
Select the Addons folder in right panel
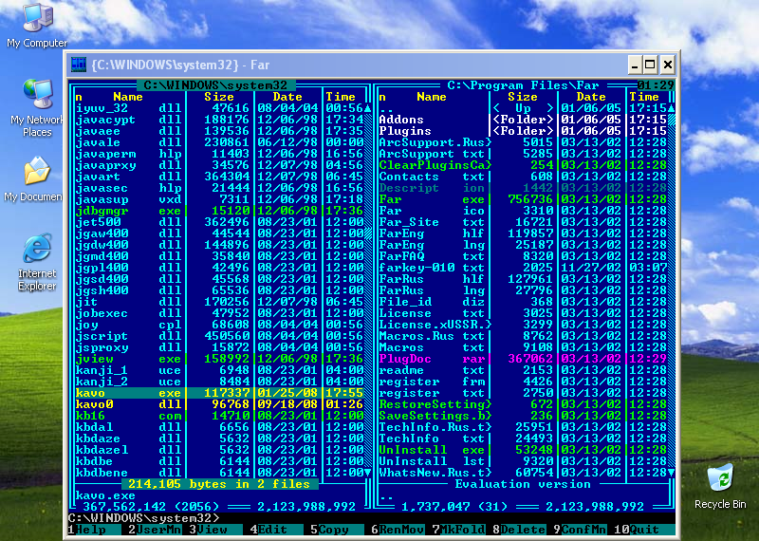[523, 120]
